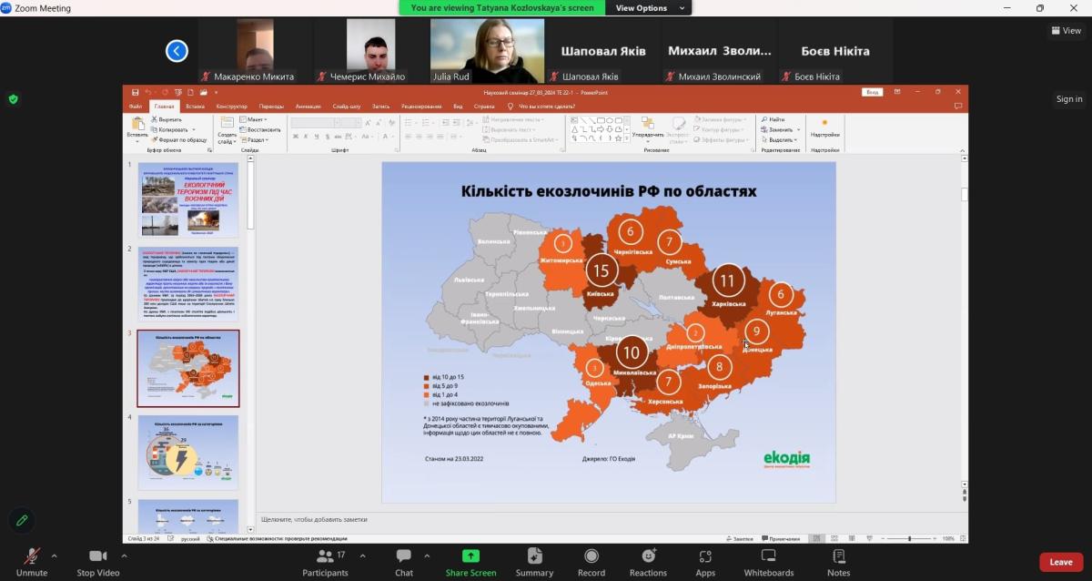1092x581 pixels.
Task: Open Apps in the meeting toolbar
Action: click(x=705, y=556)
